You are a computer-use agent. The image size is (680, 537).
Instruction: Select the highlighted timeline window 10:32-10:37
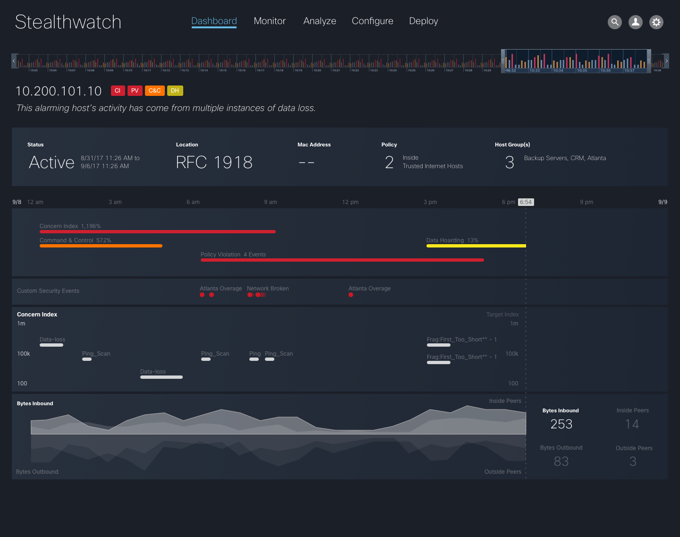pyautogui.click(x=576, y=61)
